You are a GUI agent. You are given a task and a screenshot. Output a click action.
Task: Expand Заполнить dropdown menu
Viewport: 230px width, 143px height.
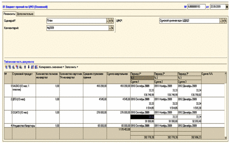point(71,67)
